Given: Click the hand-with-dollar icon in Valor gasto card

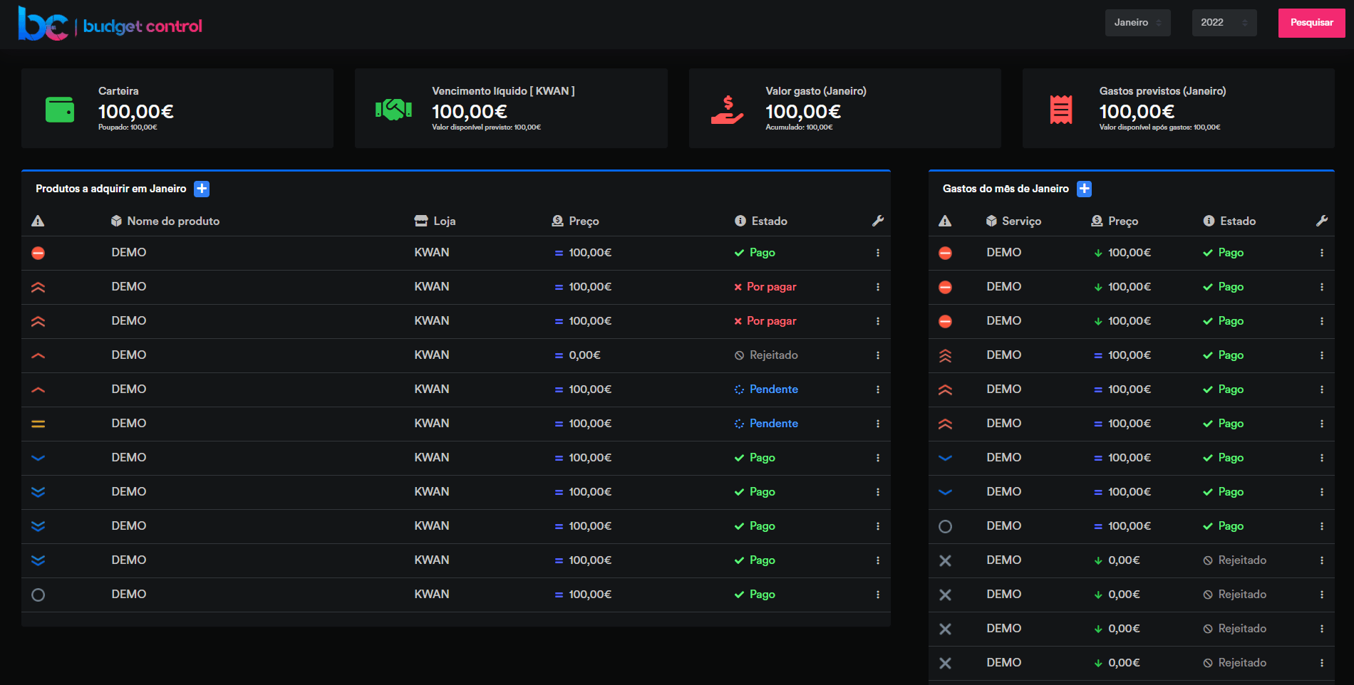Looking at the screenshot, I should click(x=727, y=110).
